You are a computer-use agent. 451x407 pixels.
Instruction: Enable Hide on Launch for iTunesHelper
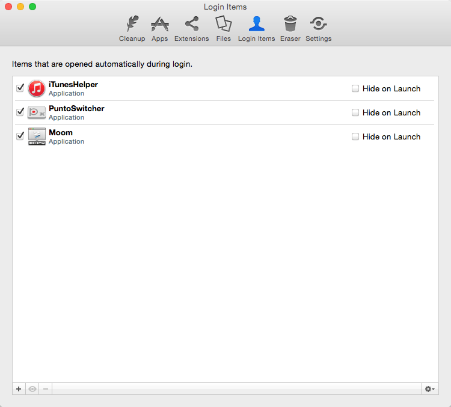click(355, 88)
